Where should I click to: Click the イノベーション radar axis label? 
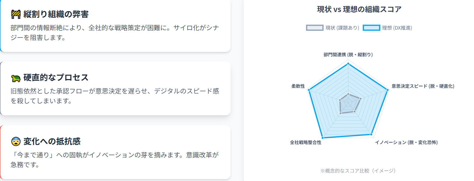[406, 142]
